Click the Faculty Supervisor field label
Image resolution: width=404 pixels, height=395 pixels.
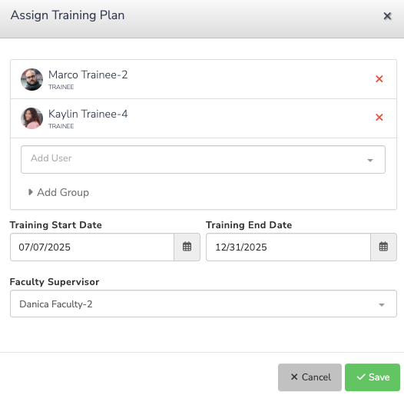(x=55, y=282)
